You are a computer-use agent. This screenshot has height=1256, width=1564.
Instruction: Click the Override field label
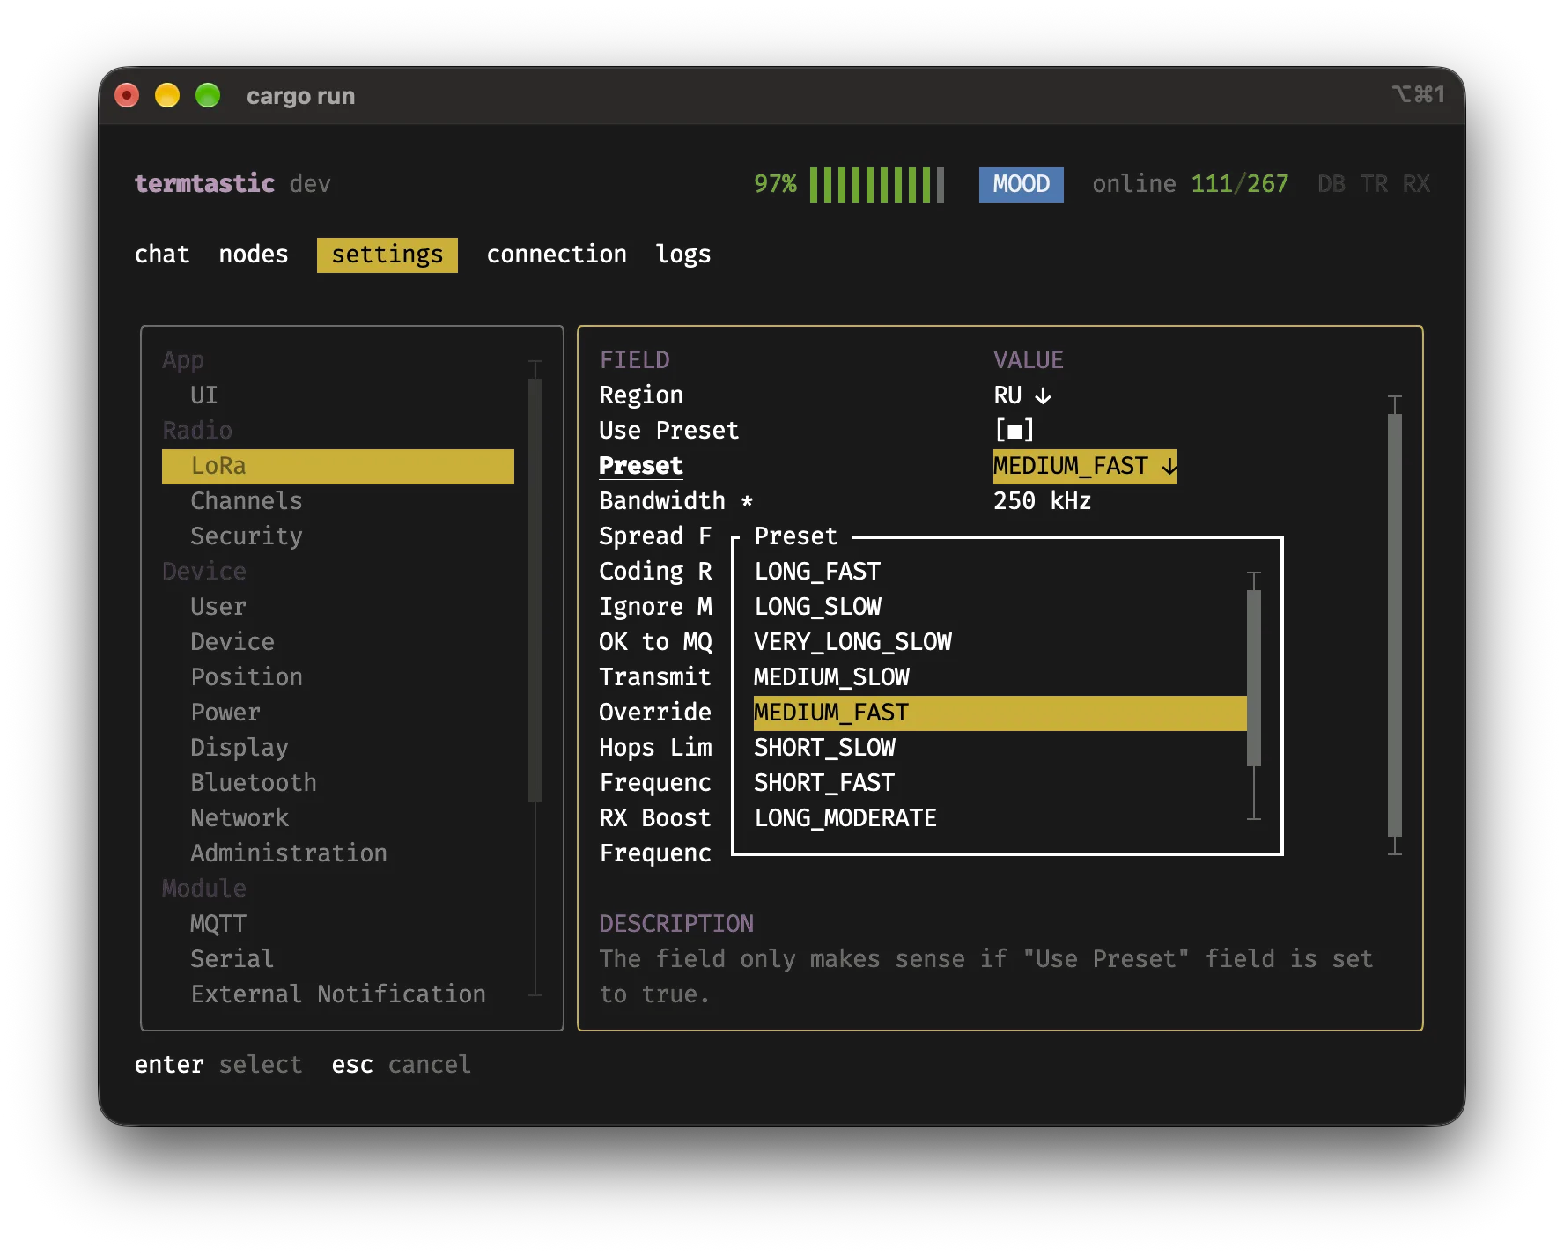[655, 713]
